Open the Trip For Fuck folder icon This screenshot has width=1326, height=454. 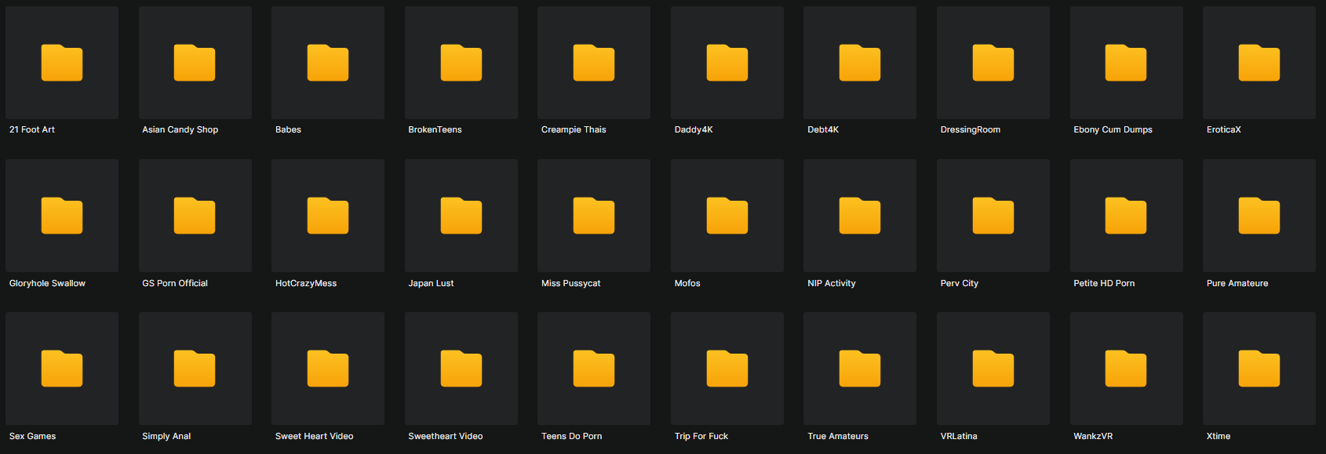[727, 369]
